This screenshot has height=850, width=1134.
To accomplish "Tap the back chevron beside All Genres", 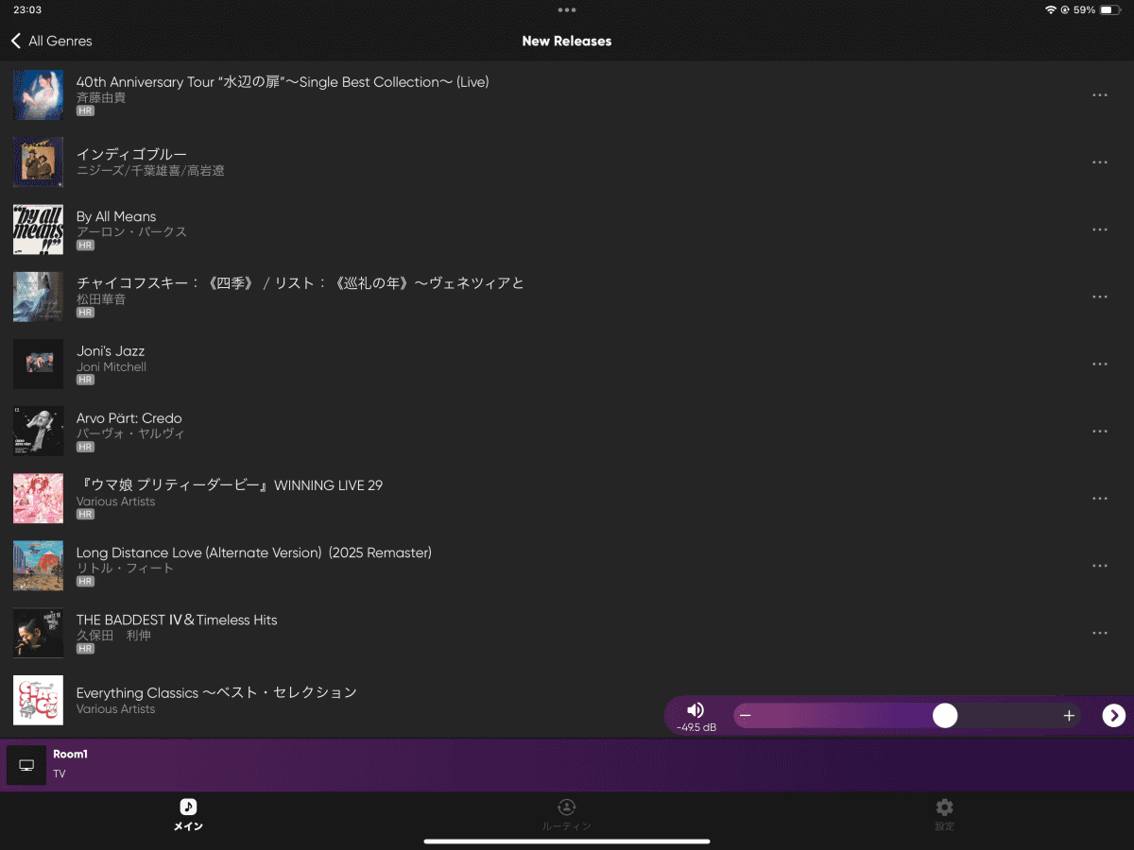I will [x=14, y=41].
